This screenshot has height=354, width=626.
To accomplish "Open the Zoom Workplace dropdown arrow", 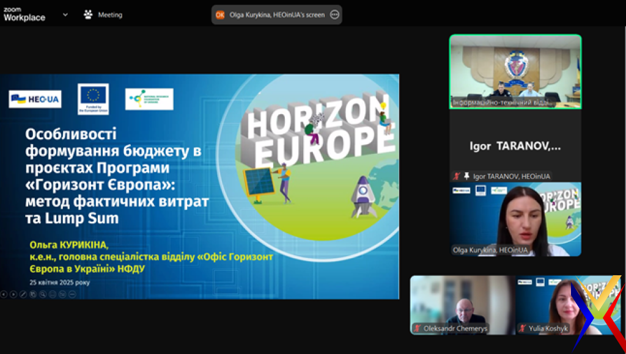I will (65, 15).
